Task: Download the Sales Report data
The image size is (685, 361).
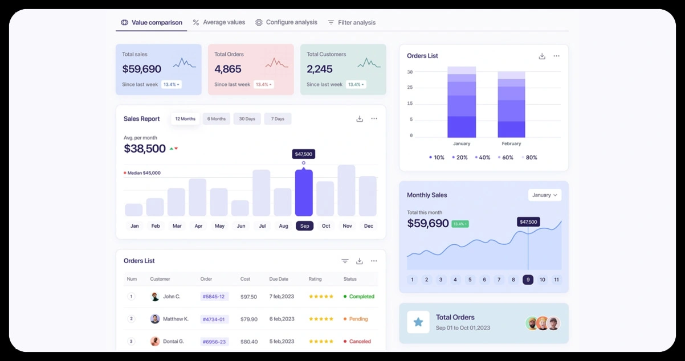Action: (x=359, y=118)
